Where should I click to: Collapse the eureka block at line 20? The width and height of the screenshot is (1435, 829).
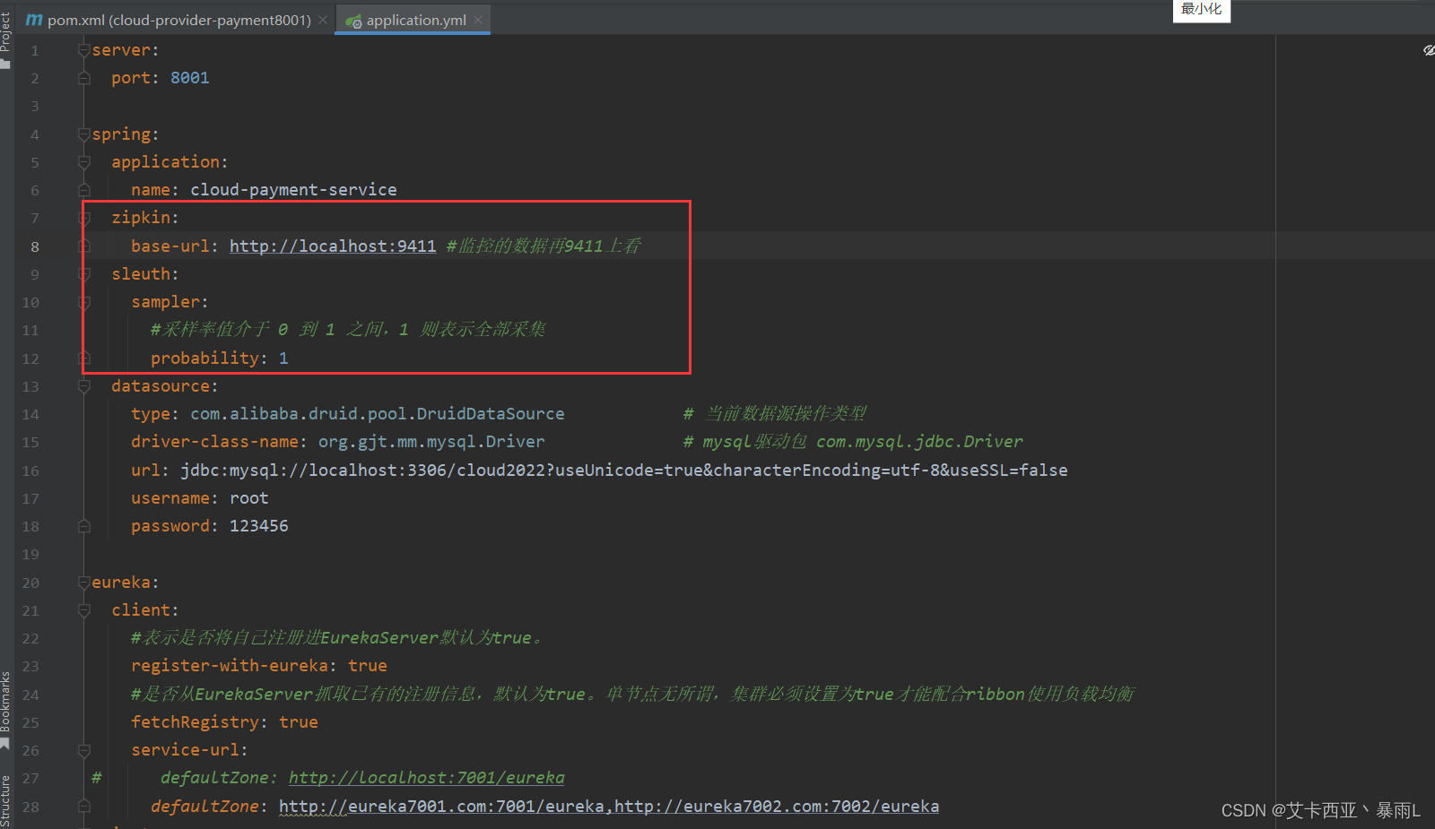pyautogui.click(x=83, y=583)
